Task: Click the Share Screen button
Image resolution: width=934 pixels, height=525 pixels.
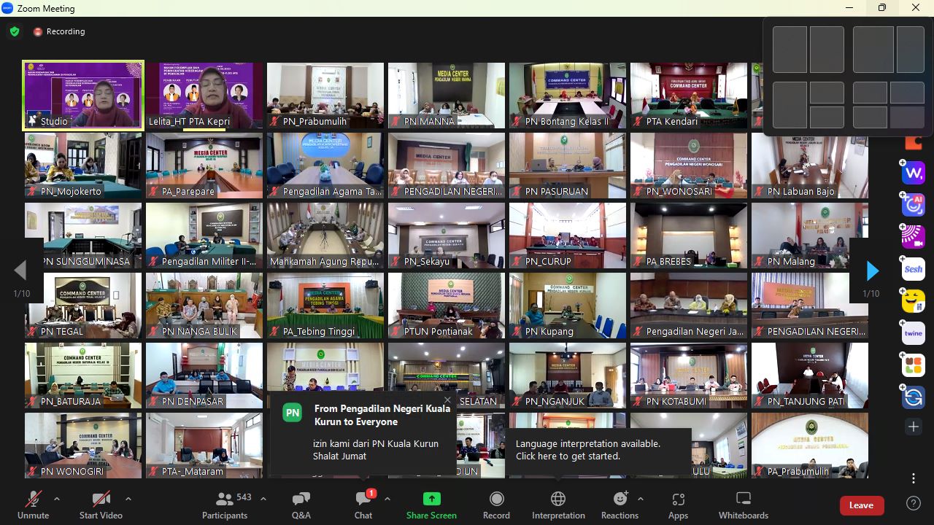Action: [431, 505]
